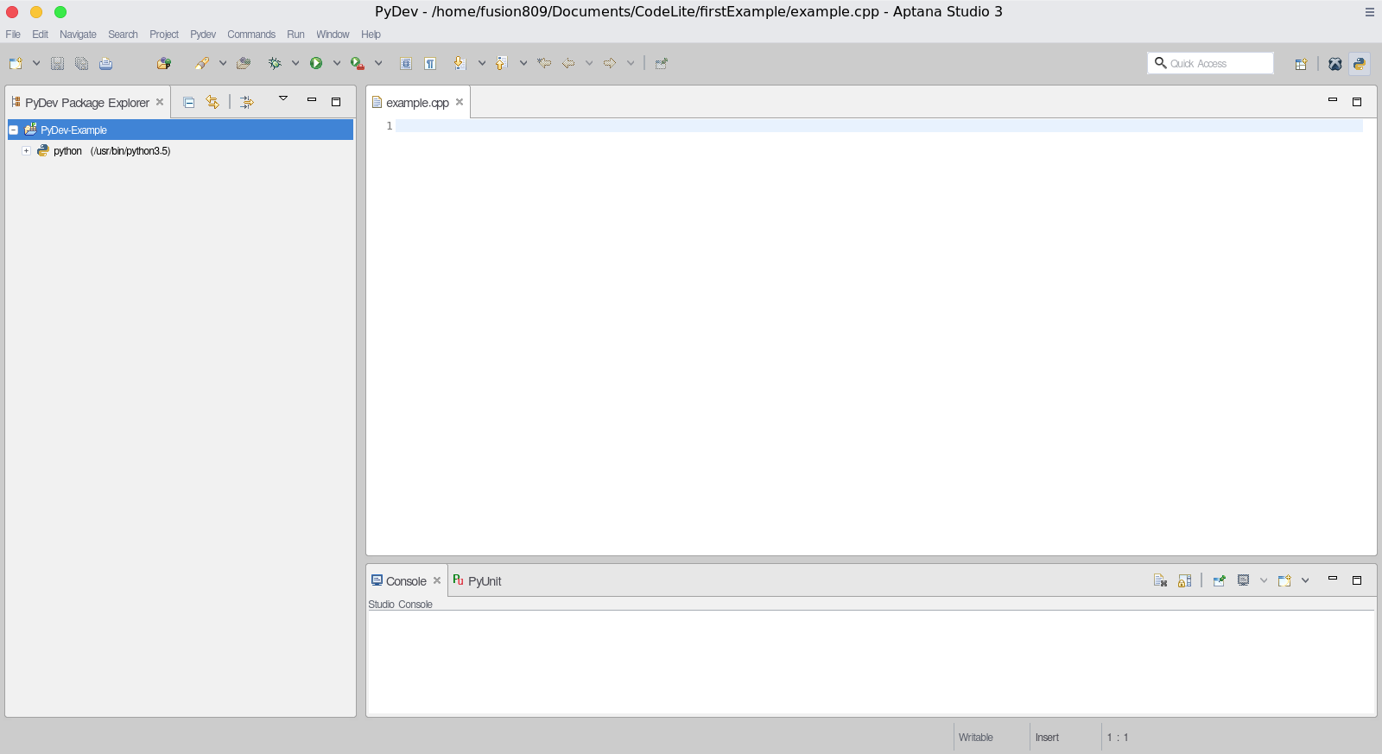Collapse the PyDev-Example project node
Viewport: 1382px width, 754px height.
(x=14, y=130)
